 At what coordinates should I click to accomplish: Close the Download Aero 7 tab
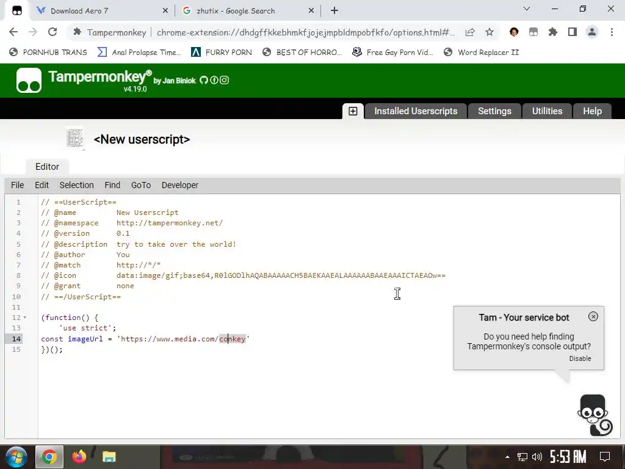[165, 11]
